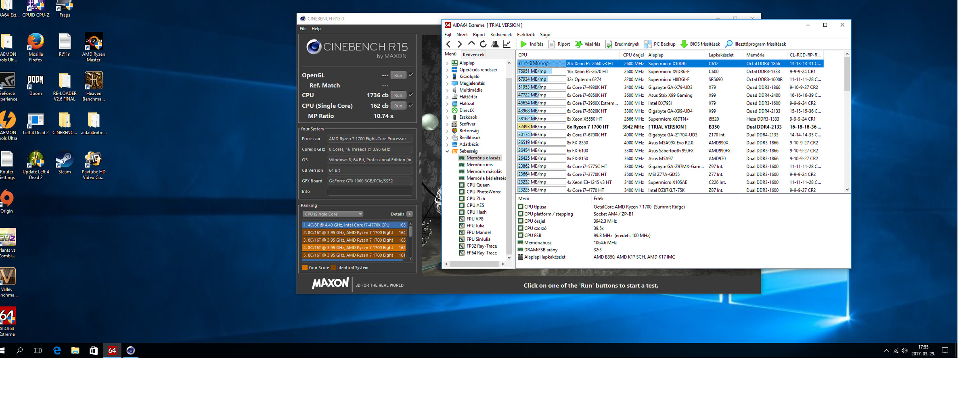Expand Alaplap tree node
This screenshot has width=965, height=407.
pos(447,63)
